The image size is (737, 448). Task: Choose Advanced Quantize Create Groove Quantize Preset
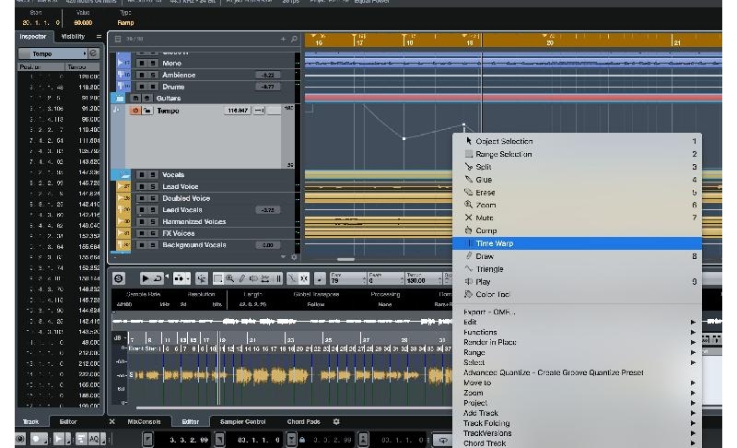click(x=577, y=372)
